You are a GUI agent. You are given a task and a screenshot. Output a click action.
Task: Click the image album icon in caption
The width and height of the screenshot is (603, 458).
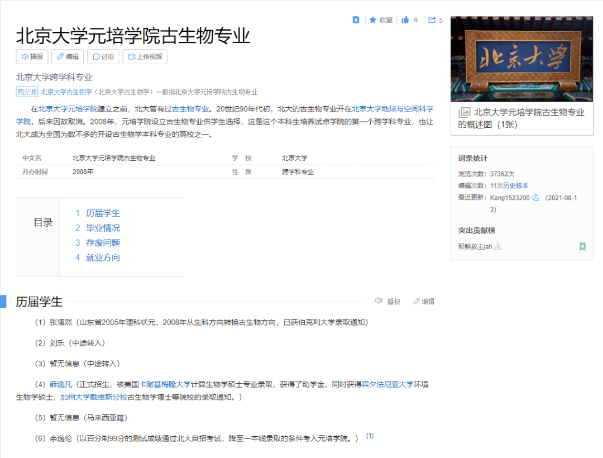464,112
